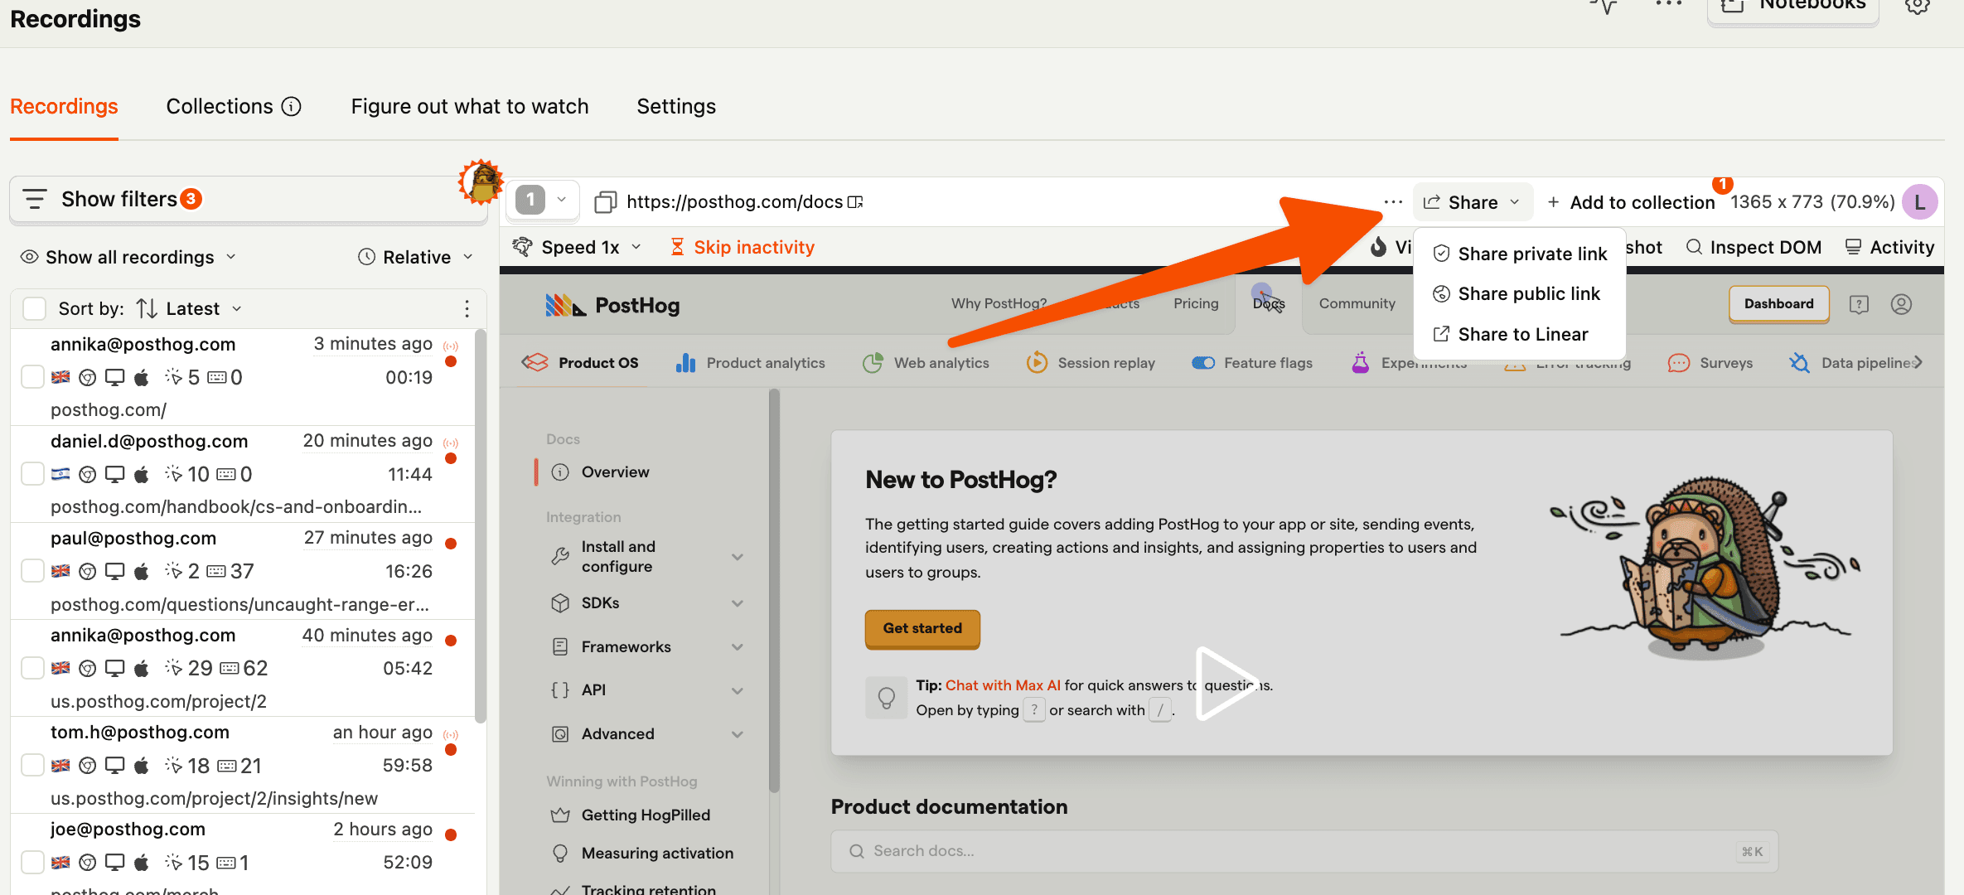The width and height of the screenshot is (1964, 895).
Task: Open the recordings list three-dot menu
Action: pyautogui.click(x=467, y=308)
